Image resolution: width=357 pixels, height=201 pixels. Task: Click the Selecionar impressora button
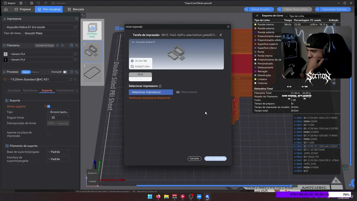(x=151, y=92)
